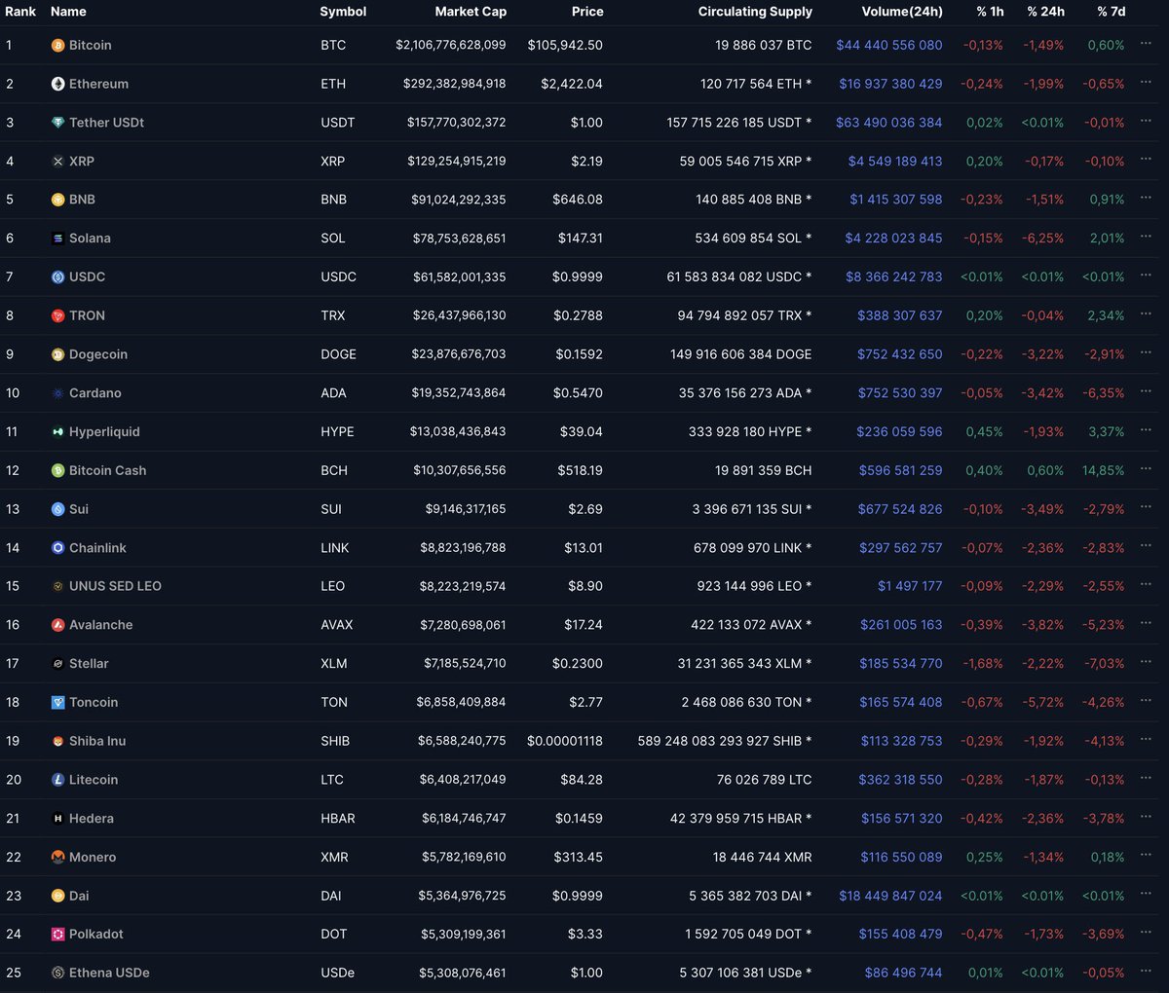
Task: Open the Polkadot name link
Action: coord(96,935)
